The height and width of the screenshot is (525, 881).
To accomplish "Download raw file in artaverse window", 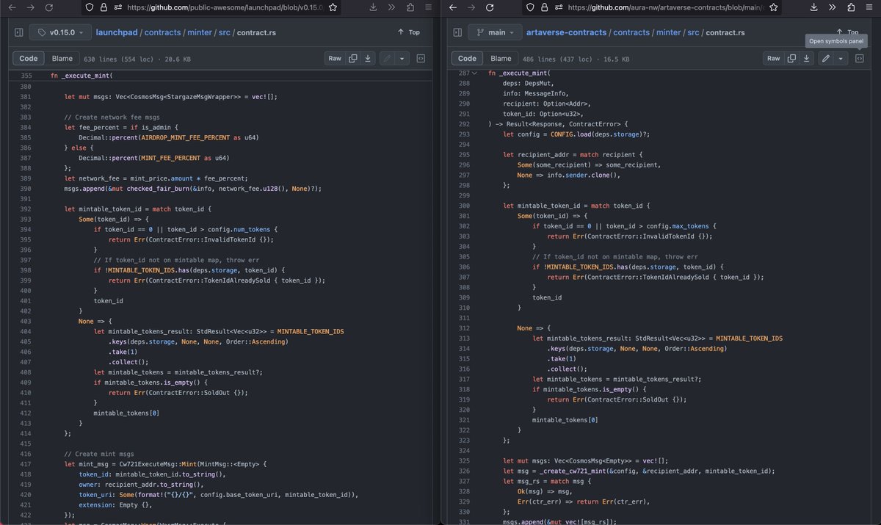I will [x=807, y=58].
